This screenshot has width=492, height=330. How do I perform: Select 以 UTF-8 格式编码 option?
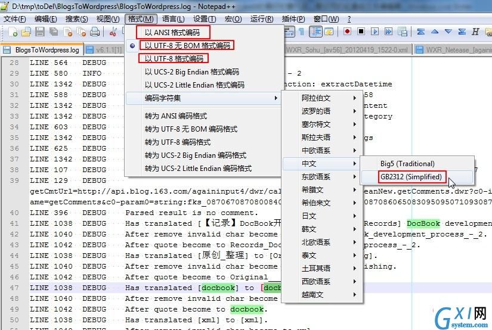(x=204, y=58)
